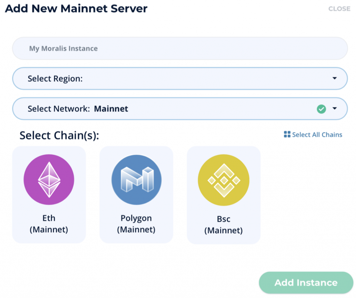Click the Mainnet value in Select Network

click(x=111, y=109)
